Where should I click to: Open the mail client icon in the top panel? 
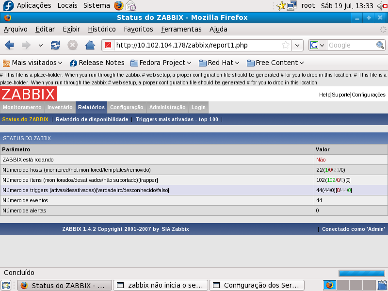pyautogui.click(x=130, y=6)
